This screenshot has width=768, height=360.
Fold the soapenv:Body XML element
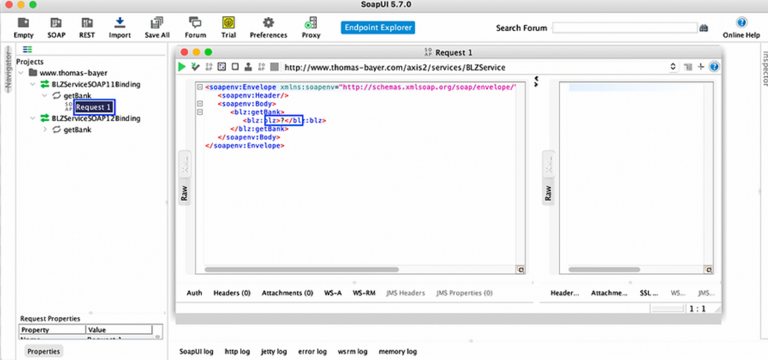(200, 104)
